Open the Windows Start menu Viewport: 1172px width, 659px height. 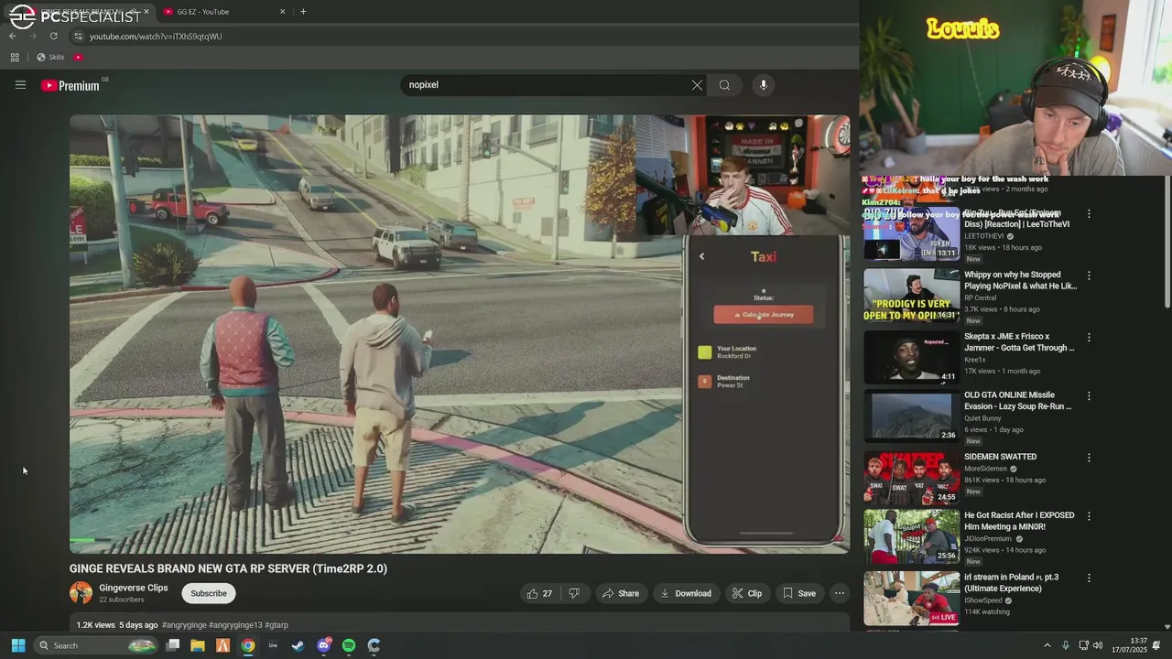18,645
